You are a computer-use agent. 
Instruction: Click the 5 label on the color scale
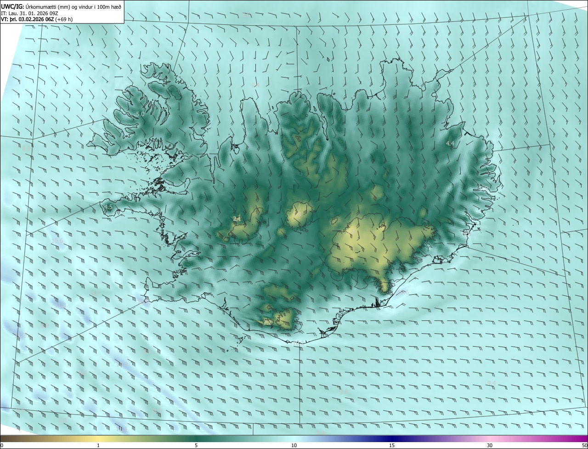pyautogui.click(x=196, y=445)
